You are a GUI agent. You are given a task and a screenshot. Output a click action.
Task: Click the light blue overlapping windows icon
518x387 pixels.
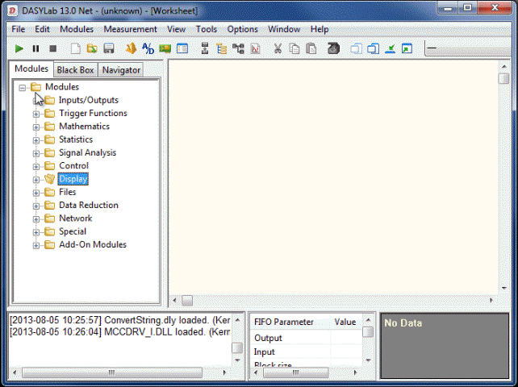356,49
